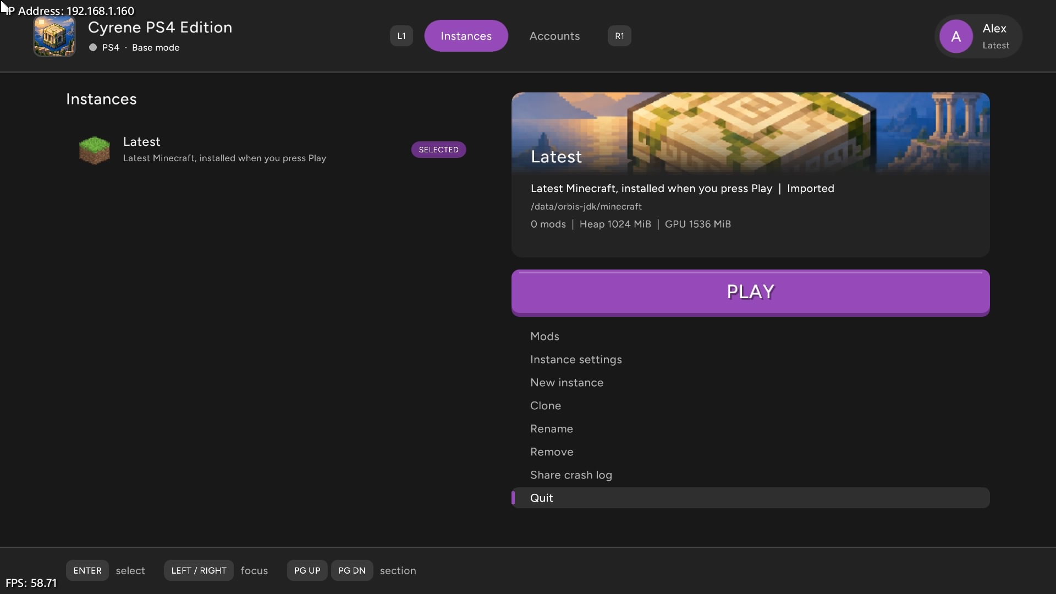Launch the game with PLAY button

click(751, 292)
